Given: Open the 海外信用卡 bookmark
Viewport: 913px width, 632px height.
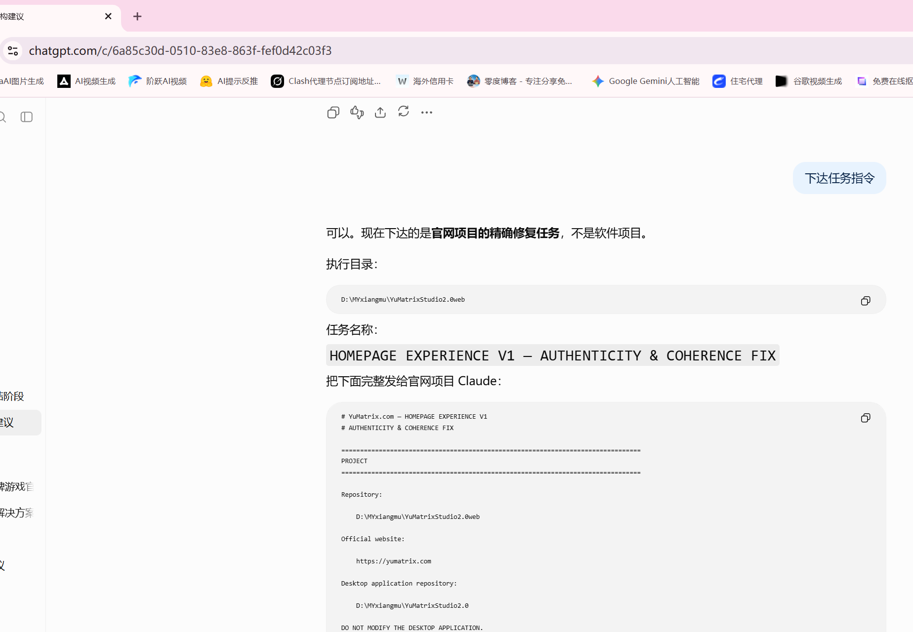Looking at the screenshot, I should pyautogui.click(x=425, y=81).
